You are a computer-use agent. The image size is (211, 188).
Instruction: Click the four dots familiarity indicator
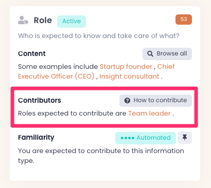pos(128,138)
